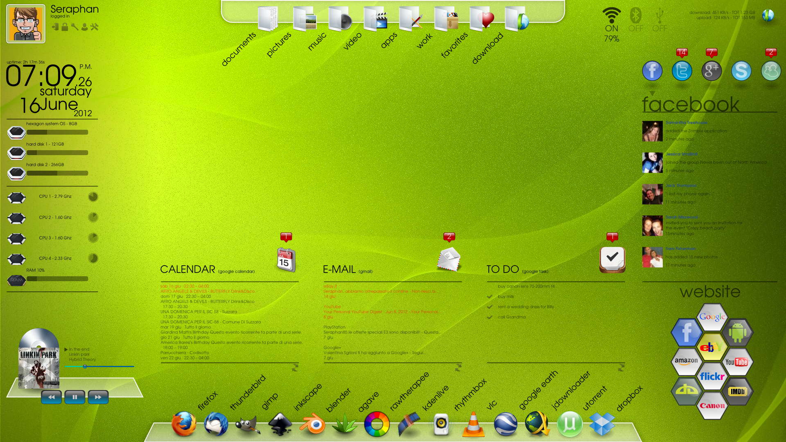Click the user silhouette icon under Seraphan

pos(84,27)
